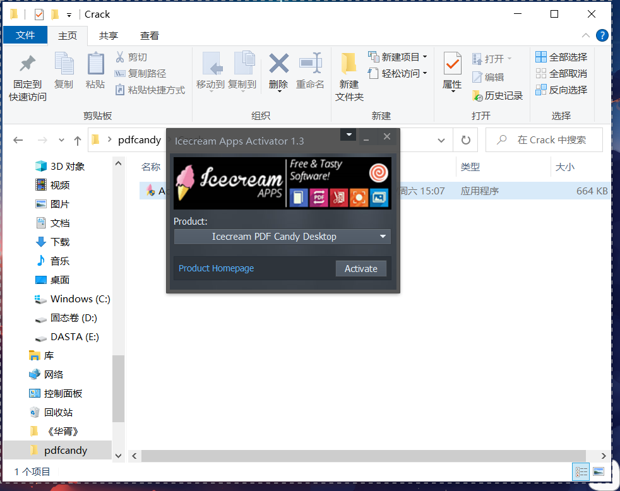620x491 pixels.
Task: Open Control Panel (控制面板) in sidebar
Action: click(56, 394)
